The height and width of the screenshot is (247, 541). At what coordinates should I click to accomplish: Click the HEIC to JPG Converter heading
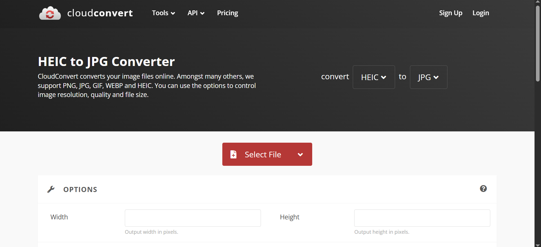tap(106, 61)
